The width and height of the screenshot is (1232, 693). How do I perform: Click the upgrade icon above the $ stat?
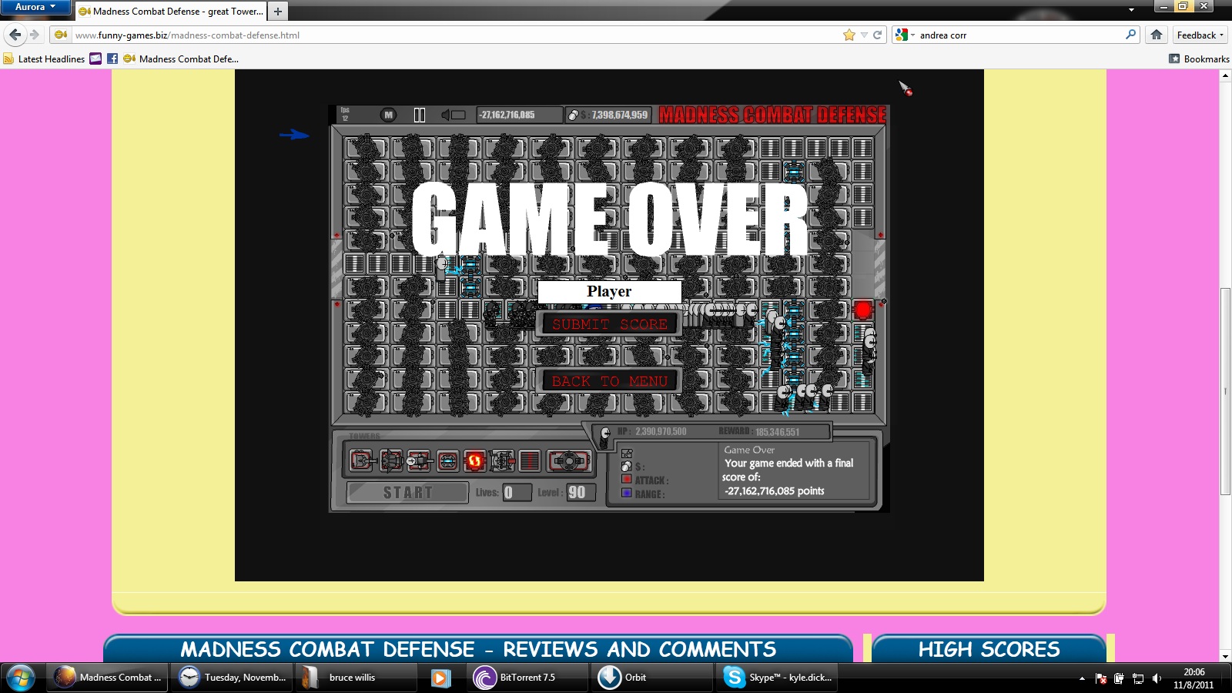[627, 454]
